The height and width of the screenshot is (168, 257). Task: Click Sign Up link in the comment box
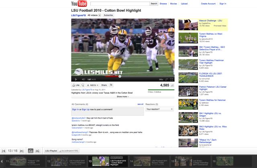pyautogui.click(x=86, y=109)
